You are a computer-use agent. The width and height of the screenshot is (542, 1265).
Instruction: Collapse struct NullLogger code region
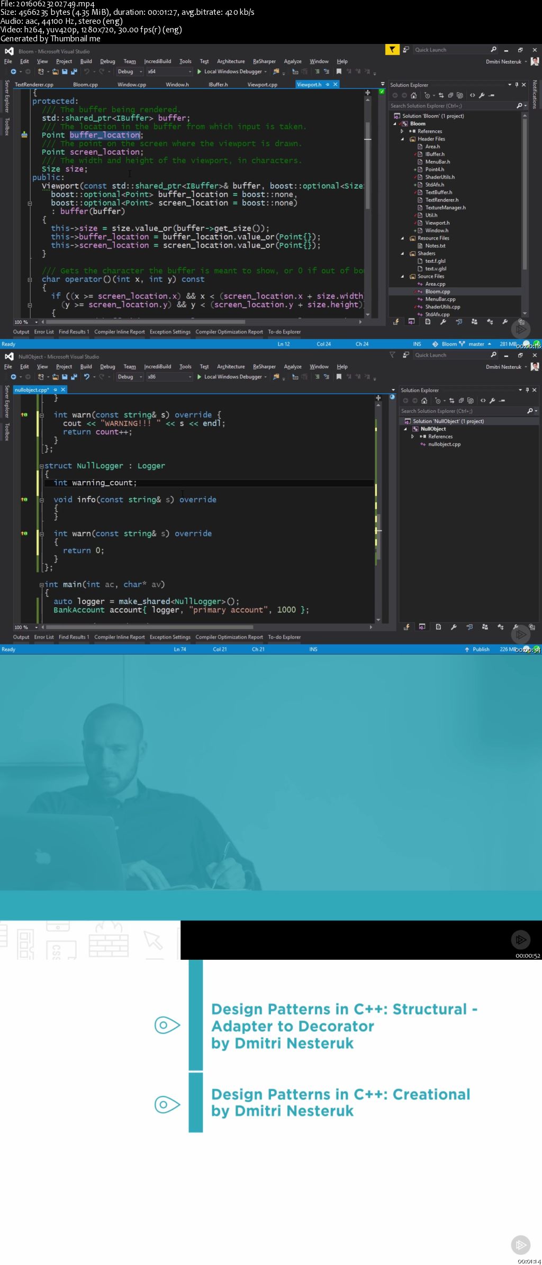click(41, 466)
